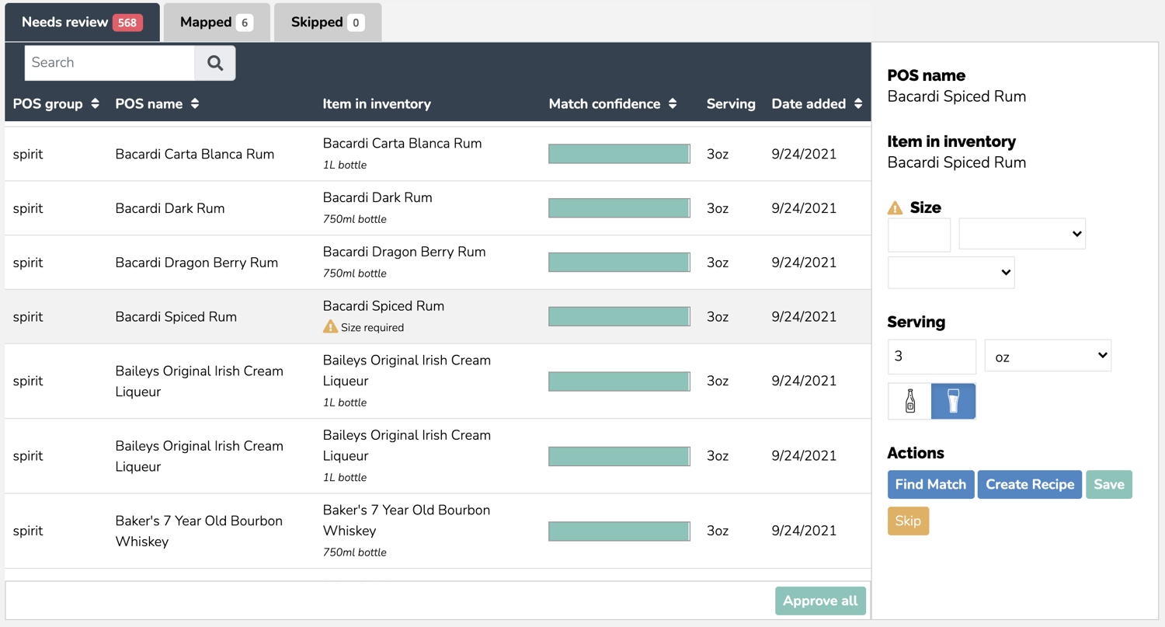Image resolution: width=1165 pixels, height=627 pixels.
Task: Click Bacardi Dark Rum match confidence bar
Action: click(619, 208)
